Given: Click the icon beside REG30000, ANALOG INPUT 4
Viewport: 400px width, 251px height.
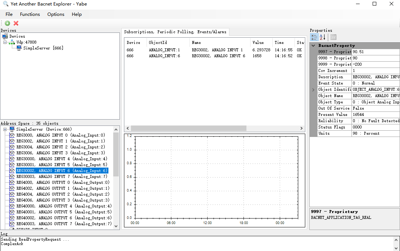Looking at the screenshot, I should 12,159.
